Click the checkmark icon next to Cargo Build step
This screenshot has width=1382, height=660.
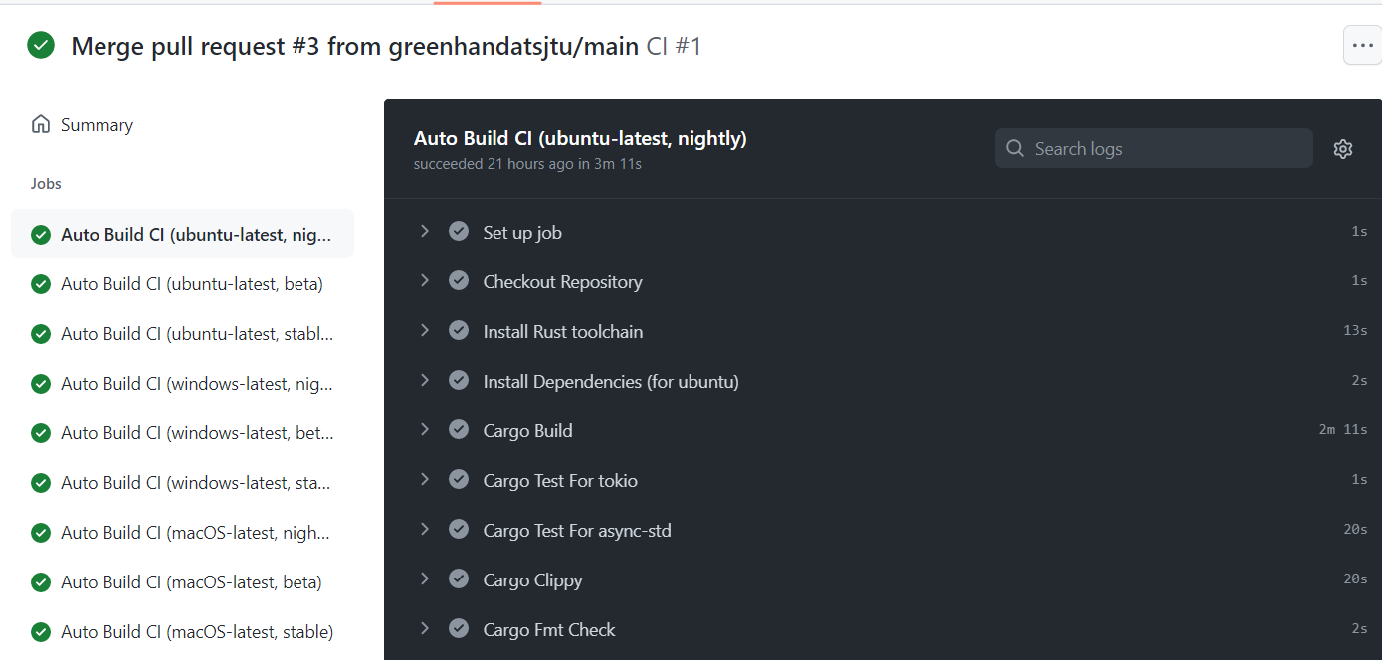[x=459, y=428]
